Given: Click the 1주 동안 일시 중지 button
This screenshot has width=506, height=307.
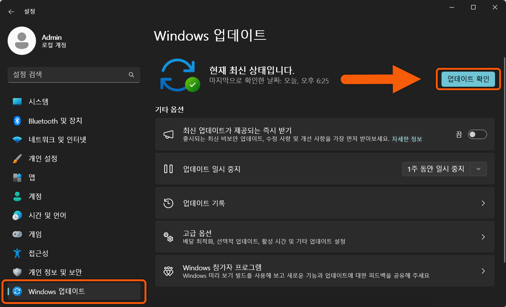Looking at the screenshot, I should click(436, 169).
